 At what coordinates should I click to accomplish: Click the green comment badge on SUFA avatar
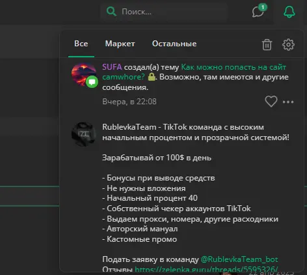tap(92, 82)
